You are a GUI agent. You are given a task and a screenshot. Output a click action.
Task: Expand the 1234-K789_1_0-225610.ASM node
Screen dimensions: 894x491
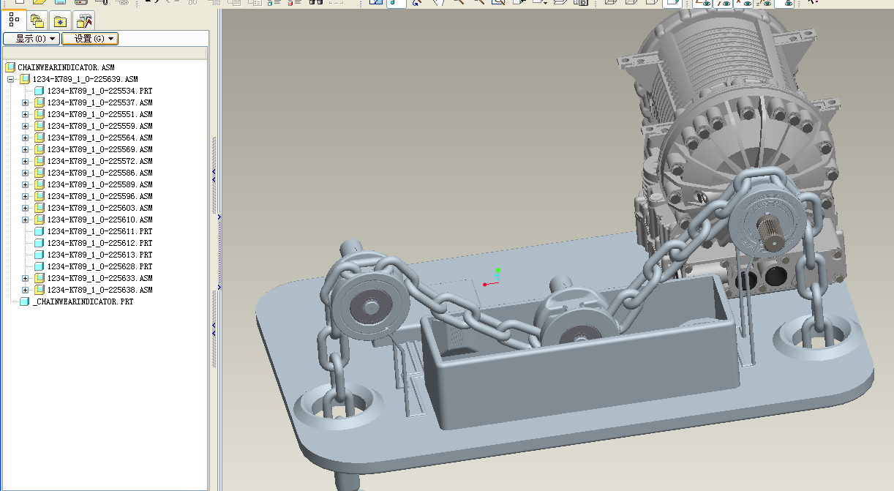[x=25, y=220]
